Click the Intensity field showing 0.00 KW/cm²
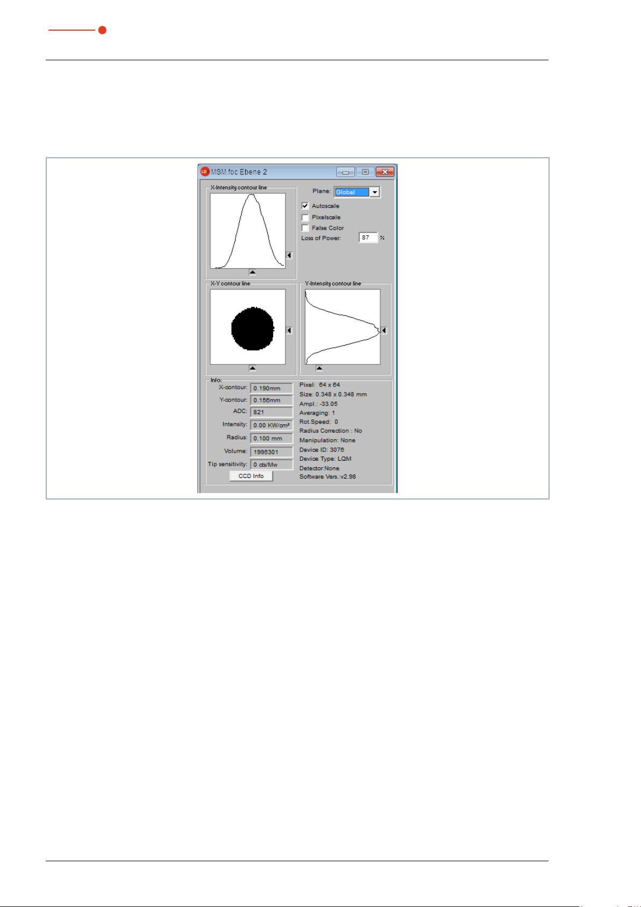 272,425
